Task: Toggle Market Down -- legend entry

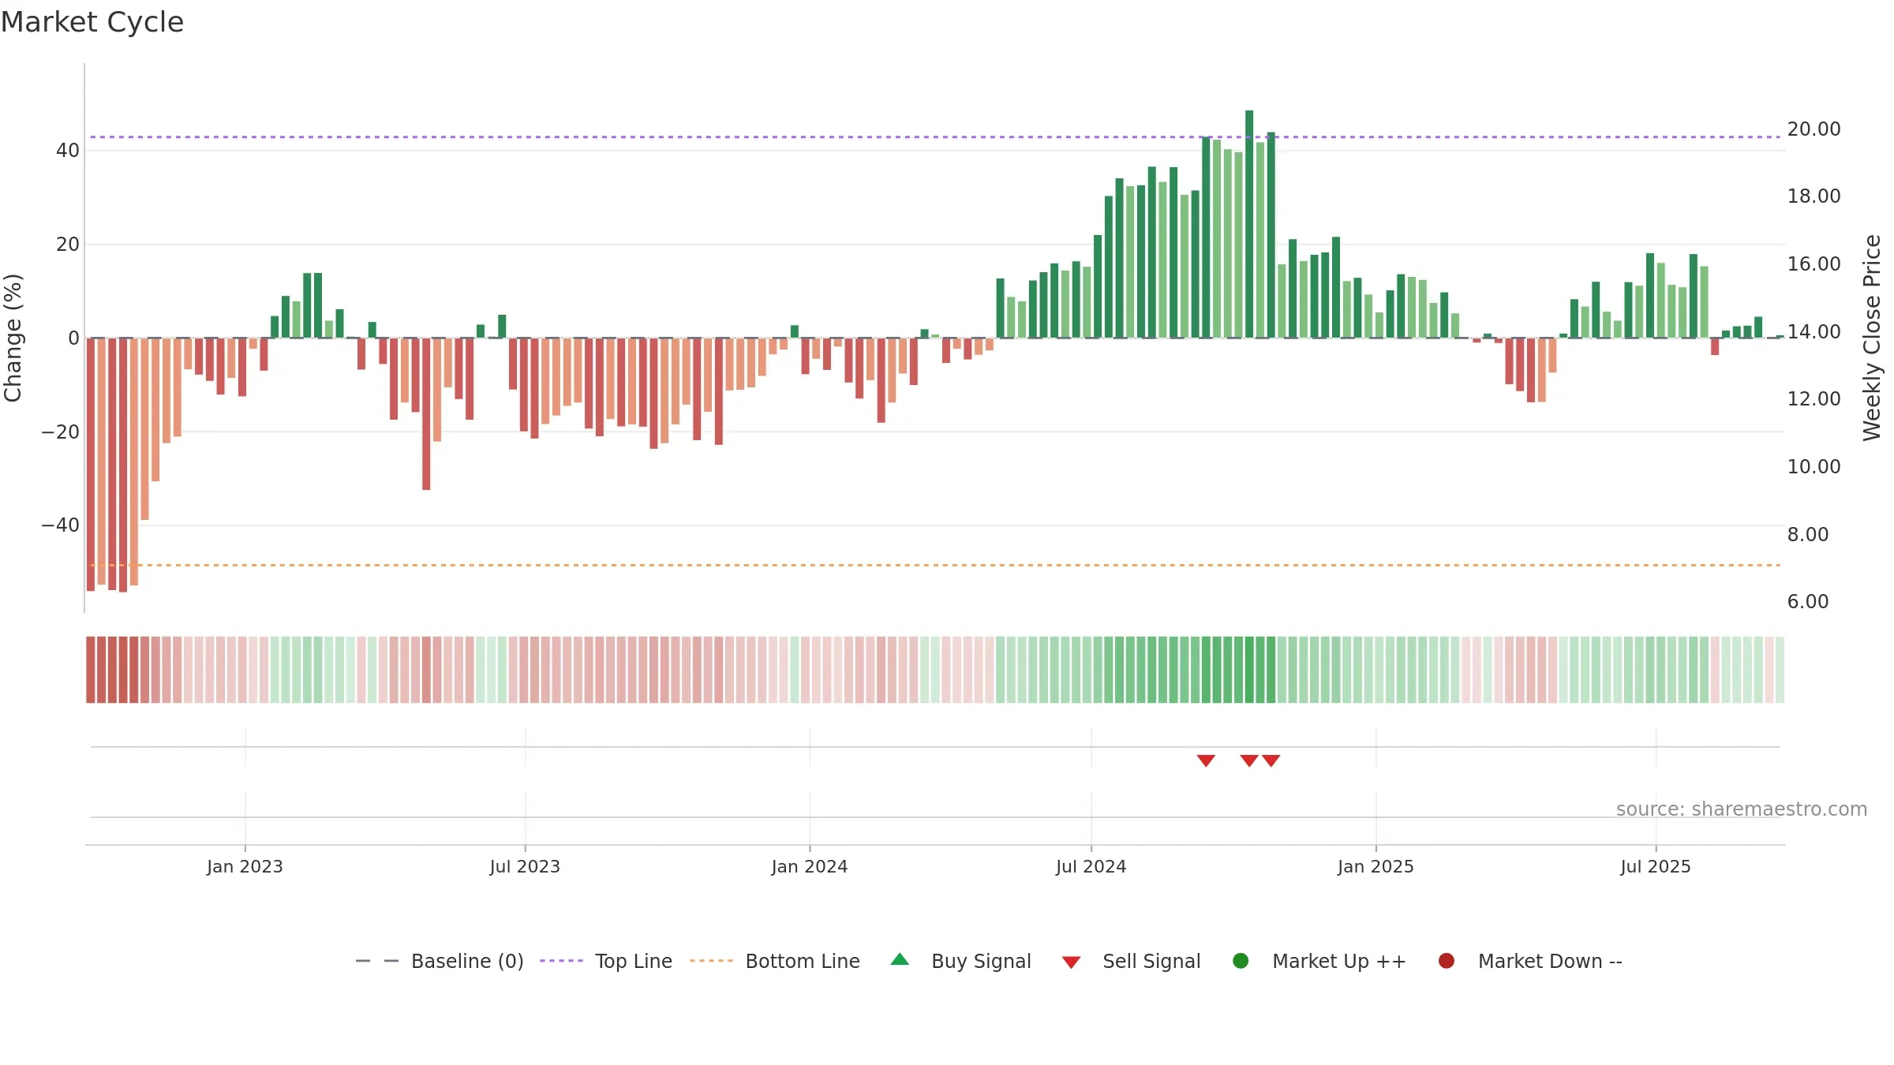Action: click(x=1530, y=961)
